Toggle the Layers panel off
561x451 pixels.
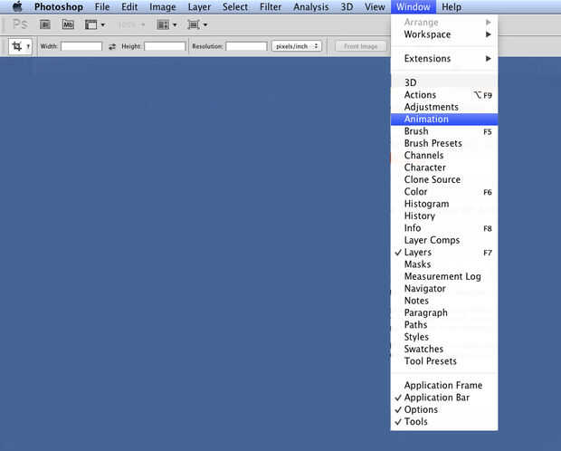(444, 252)
